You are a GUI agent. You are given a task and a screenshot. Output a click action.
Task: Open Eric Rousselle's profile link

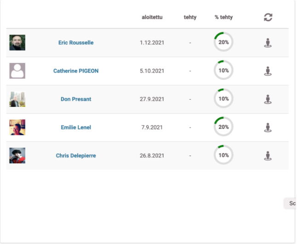[76, 43]
